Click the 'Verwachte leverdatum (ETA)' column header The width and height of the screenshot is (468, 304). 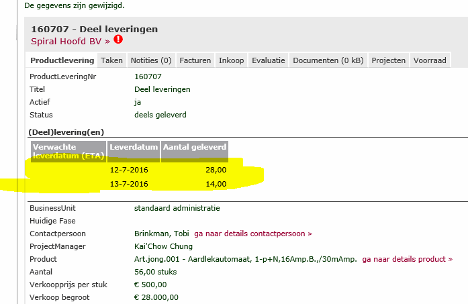pyautogui.click(x=67, y=152)
